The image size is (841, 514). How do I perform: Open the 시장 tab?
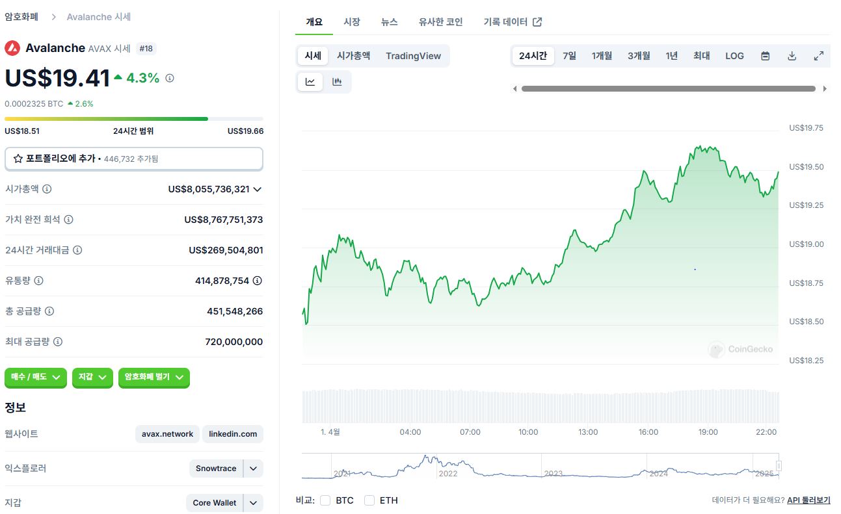click(x=352, y=22)
